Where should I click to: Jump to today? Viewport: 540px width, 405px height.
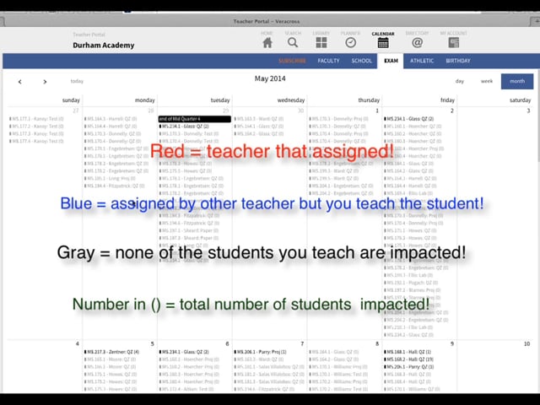[x=77, y=81]
